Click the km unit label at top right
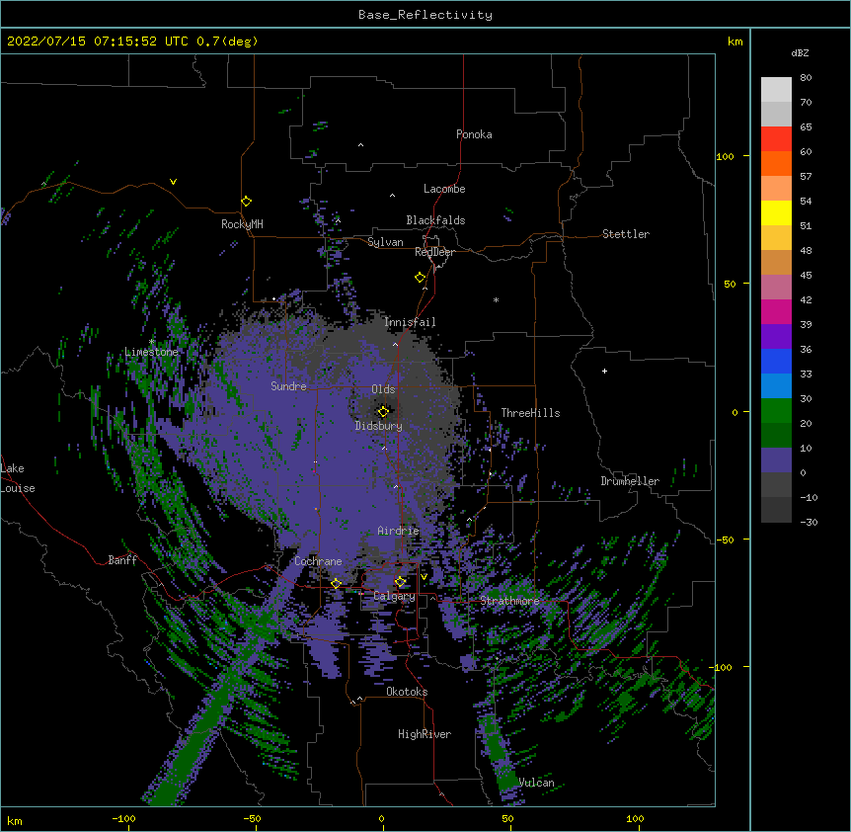The image size is (851, 832). point(735,42)
